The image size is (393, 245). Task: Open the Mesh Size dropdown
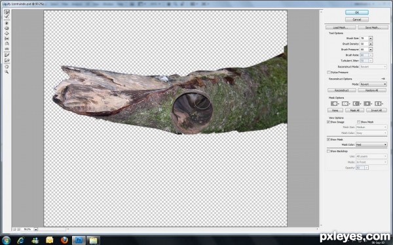click(371, 127)
